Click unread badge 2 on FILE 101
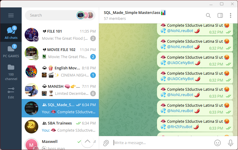 click(x=93, y=38)
